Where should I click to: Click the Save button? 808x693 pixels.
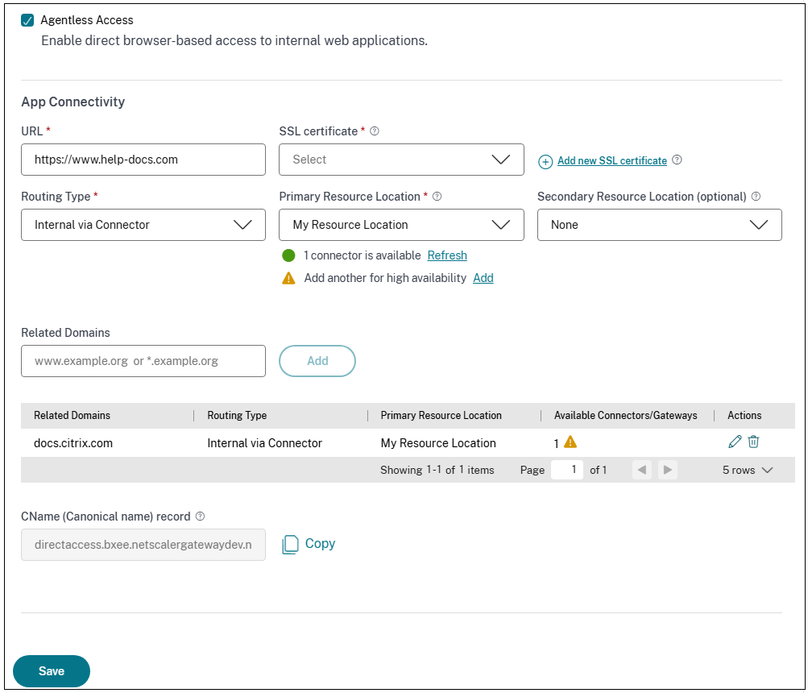[x=51, y=670]
